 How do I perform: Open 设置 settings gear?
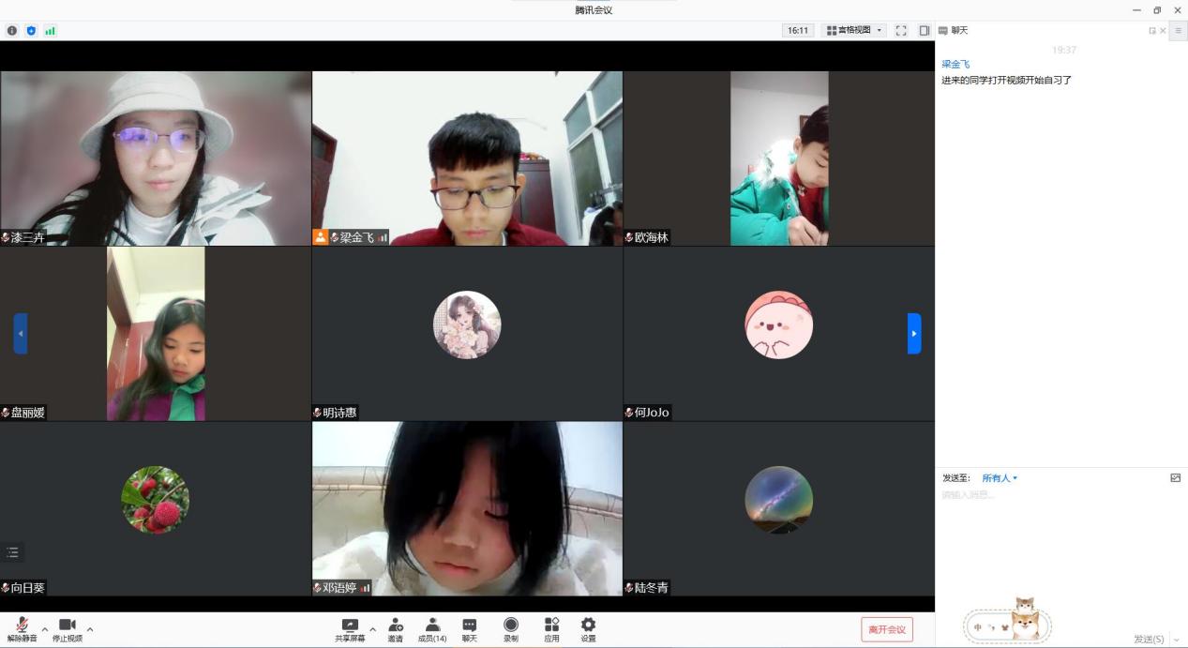point(588,629)
